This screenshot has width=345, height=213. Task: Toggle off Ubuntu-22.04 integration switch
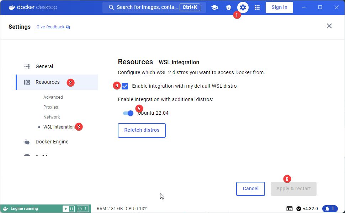tap(128, 113)
